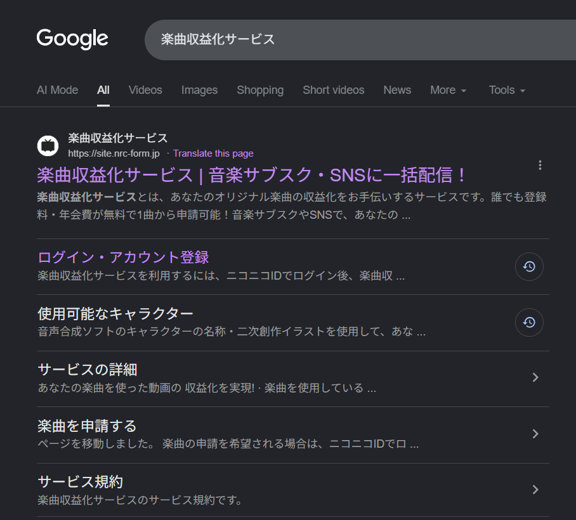The image size is (576, 520).
Task: Go to the Shopping tab
Action: (x=260, y=90)
